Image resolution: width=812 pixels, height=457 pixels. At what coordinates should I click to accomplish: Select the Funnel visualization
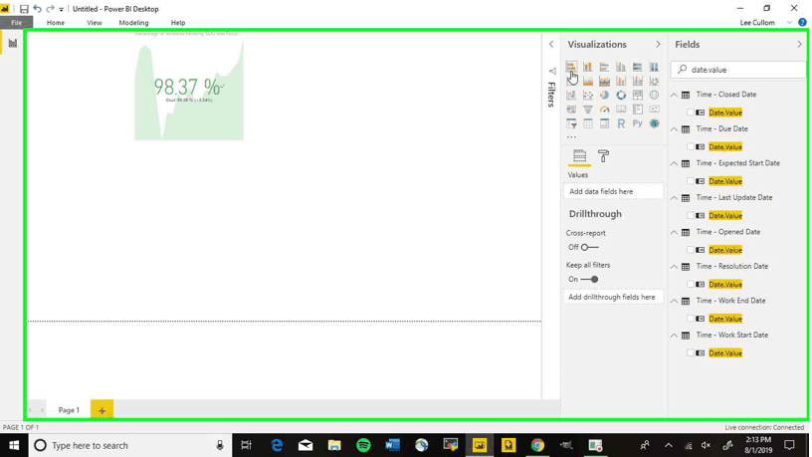[588, 110]
